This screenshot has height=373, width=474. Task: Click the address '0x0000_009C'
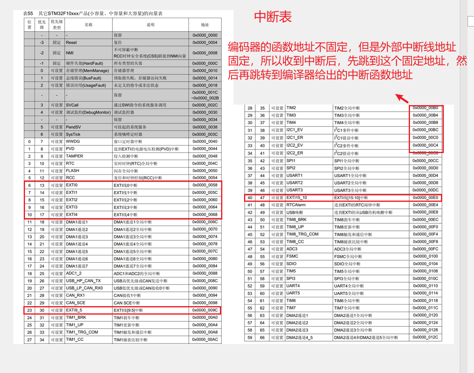point(205,310)
